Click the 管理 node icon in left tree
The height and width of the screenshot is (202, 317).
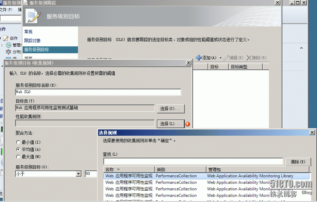(8, 45)
